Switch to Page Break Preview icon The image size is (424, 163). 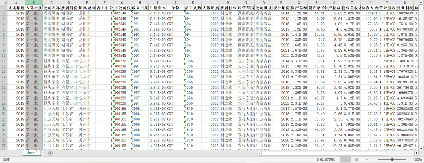(367, 159)
